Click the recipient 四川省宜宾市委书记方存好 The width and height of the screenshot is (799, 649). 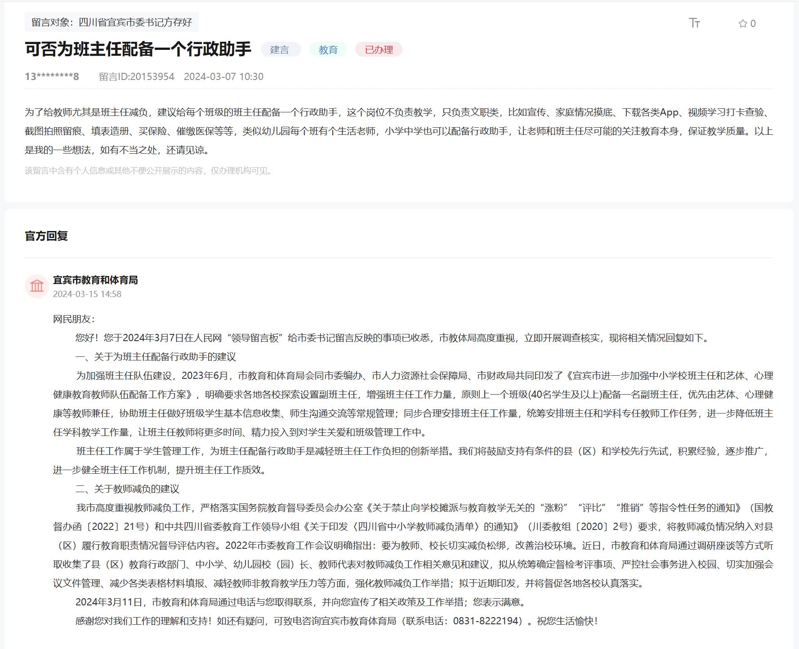(x=136, y=20)
